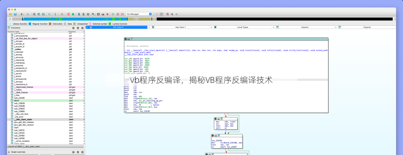Open the Imports tab

305,27
